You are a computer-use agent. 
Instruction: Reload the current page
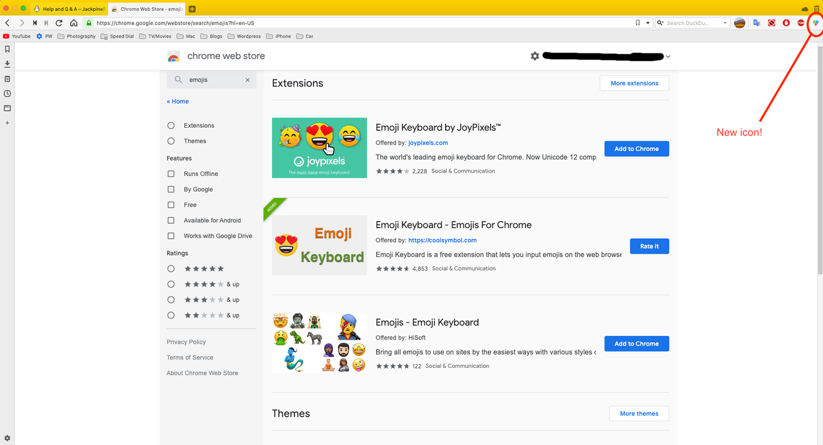coord(59,22)
